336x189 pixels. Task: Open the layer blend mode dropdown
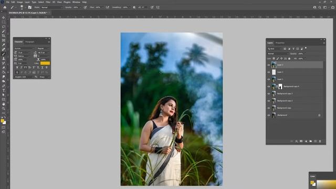278,54
